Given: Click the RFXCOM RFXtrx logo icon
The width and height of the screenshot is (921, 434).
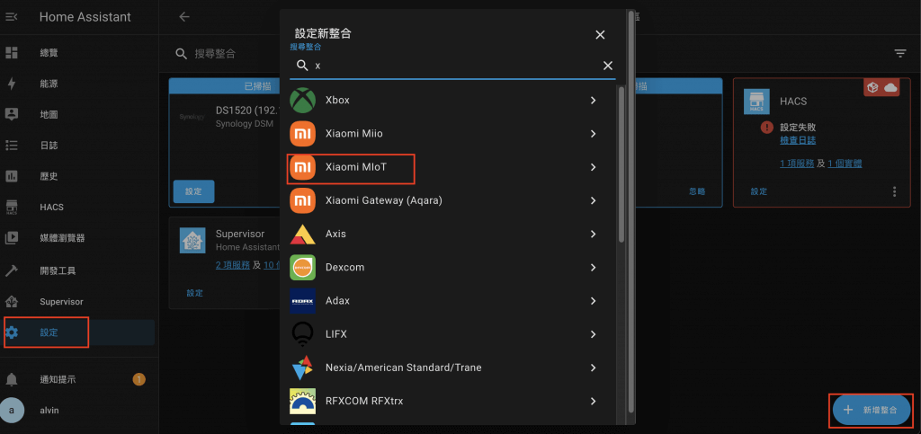Looking at the screenshot, I should coord(302,401).
